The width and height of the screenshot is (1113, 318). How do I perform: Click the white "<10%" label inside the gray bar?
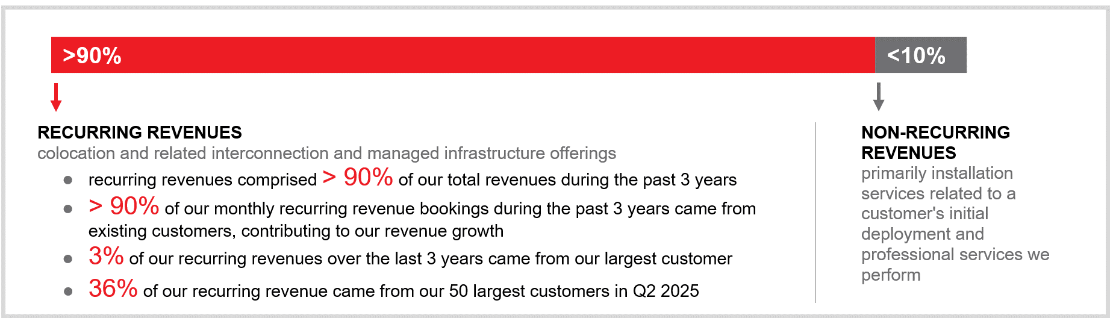(x=916, y=55)
